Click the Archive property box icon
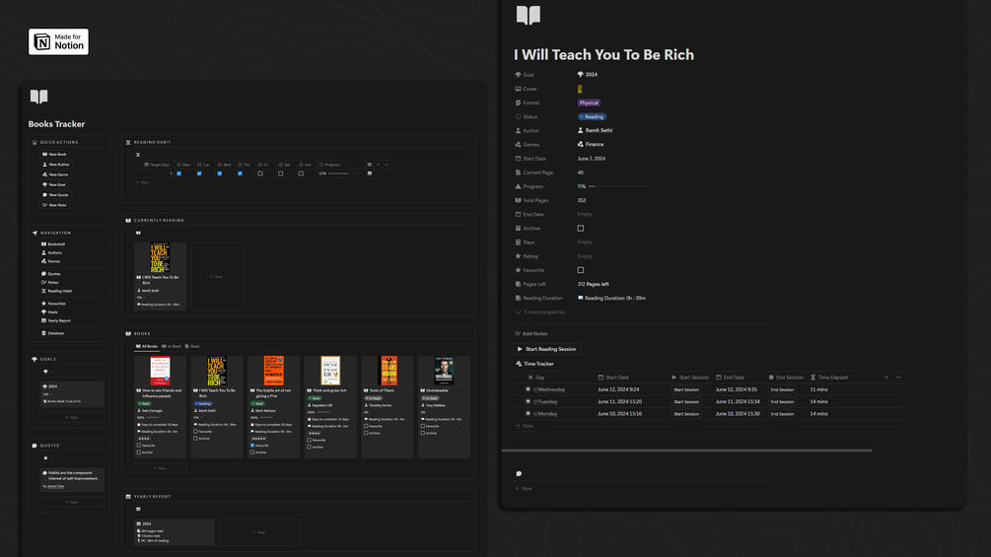The image size is (991, 557). click(x=519, y=228)
